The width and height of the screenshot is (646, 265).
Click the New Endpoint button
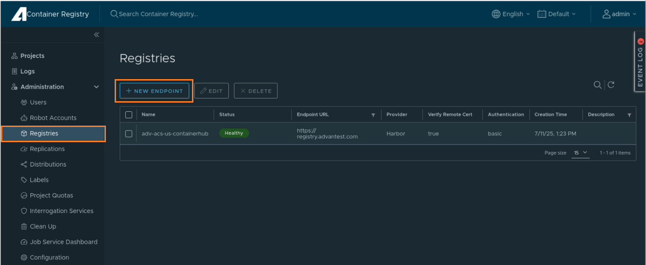point(154,91)
